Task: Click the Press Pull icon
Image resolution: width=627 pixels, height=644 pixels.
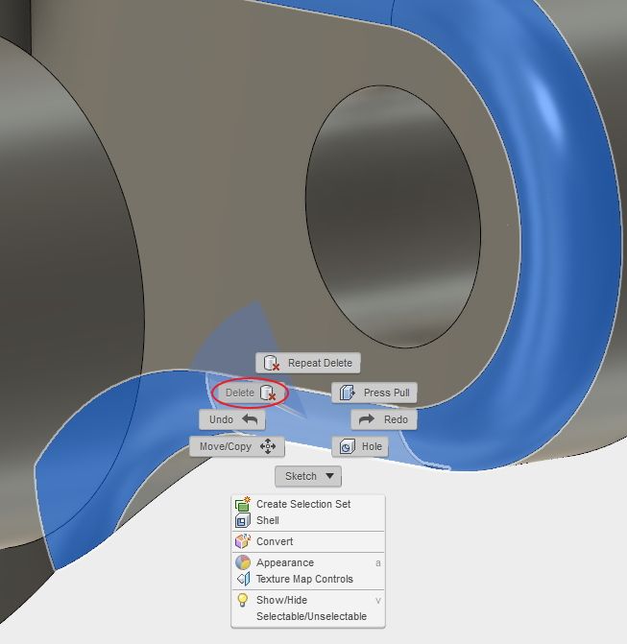Action: [348, 394]
